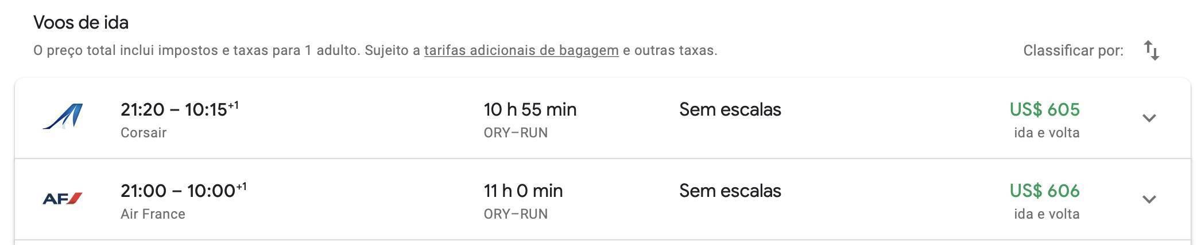
Task: Click the ORY–RUN route under Air France flight
Action: (x=516, y=214)
